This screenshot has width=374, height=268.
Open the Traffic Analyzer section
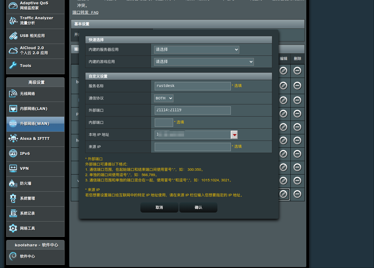(x=35, y=21)
